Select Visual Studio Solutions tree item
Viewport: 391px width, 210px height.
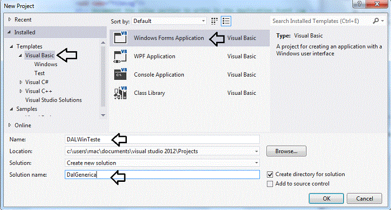click(53, 100)
